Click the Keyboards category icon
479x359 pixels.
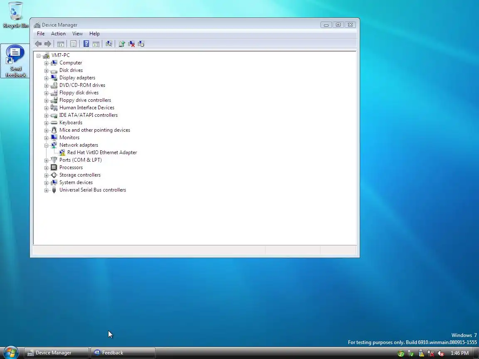[x=54, y=123]
